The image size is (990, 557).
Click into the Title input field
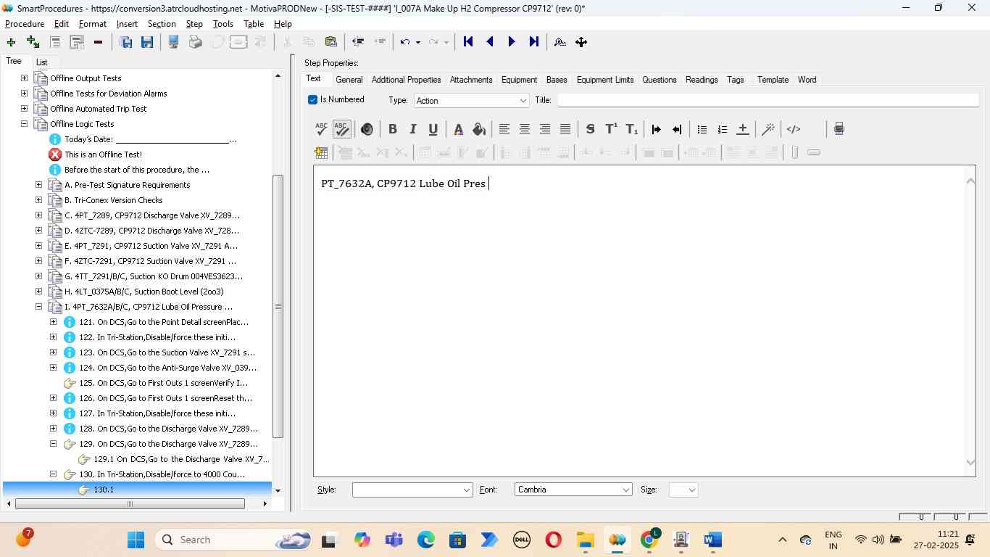[767, 100]
